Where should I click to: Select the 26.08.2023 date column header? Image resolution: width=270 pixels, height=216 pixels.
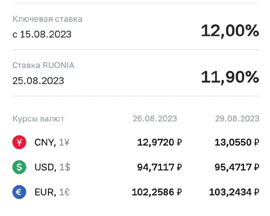point(155,119)
